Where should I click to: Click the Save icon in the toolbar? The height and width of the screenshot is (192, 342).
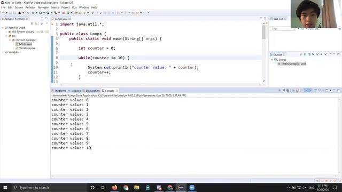point(10,13)
